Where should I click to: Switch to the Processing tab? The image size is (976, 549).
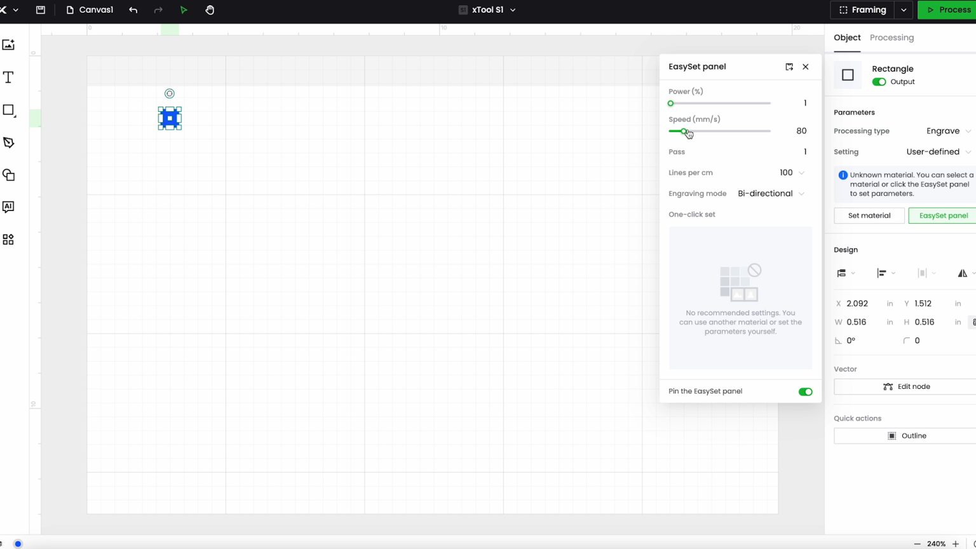click(891, 37)
